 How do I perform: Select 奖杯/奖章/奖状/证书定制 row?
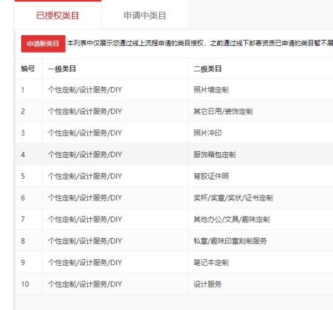tap(174, 198)
